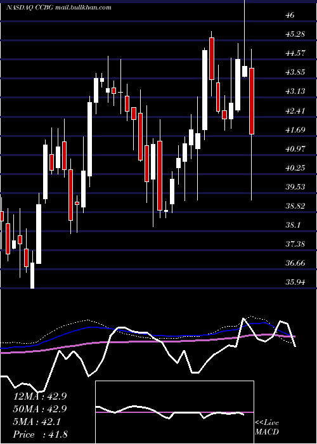The height and width of the screenshot is (444, 317).
Task: Click the 5MA : 42.1 readout
Action: click(x=37, y=422)
